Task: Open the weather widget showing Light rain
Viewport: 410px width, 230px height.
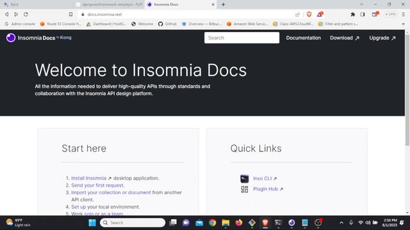Action: click(x=19, y=222)
